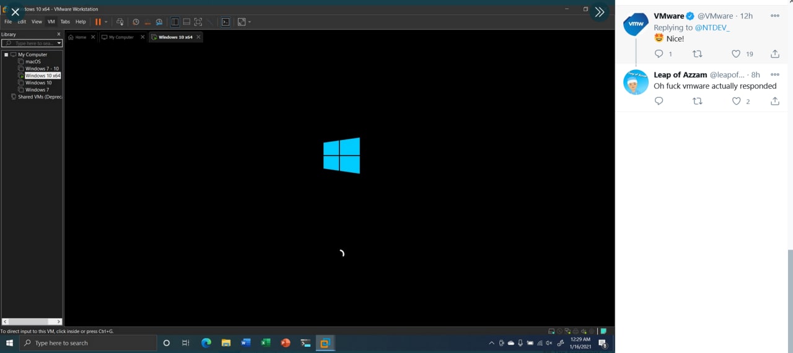Retweet the VMware reply tweet
793x353 pixels.
698,54
